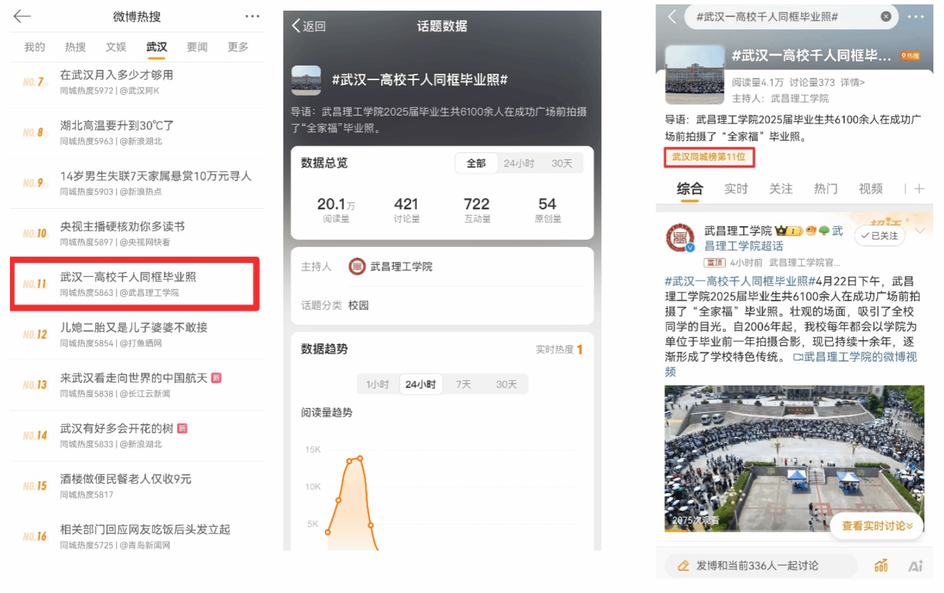Click 查看实时讨论 button
Viewport: 944px width, 593px height.
[877, 526]
